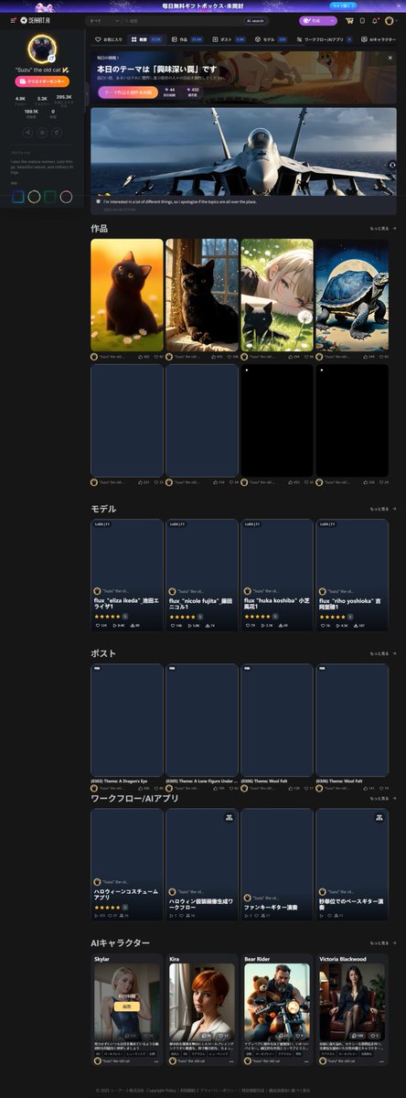Open ハロウィーンコスチュームアプリ workflow card
This screenshot has height=1098, width=406.
(x=127, y=865)
